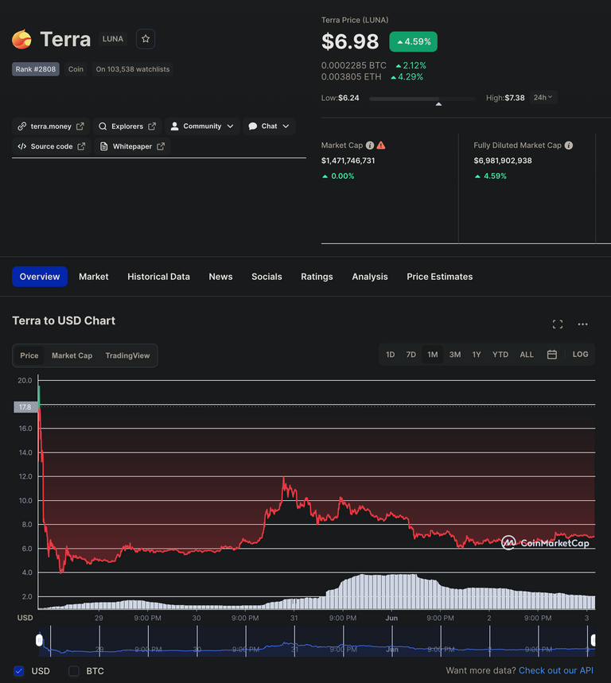The width and height of the screenshot is (611, 683).
Task: Click the Terra coin logo
Action: [21, 39]
